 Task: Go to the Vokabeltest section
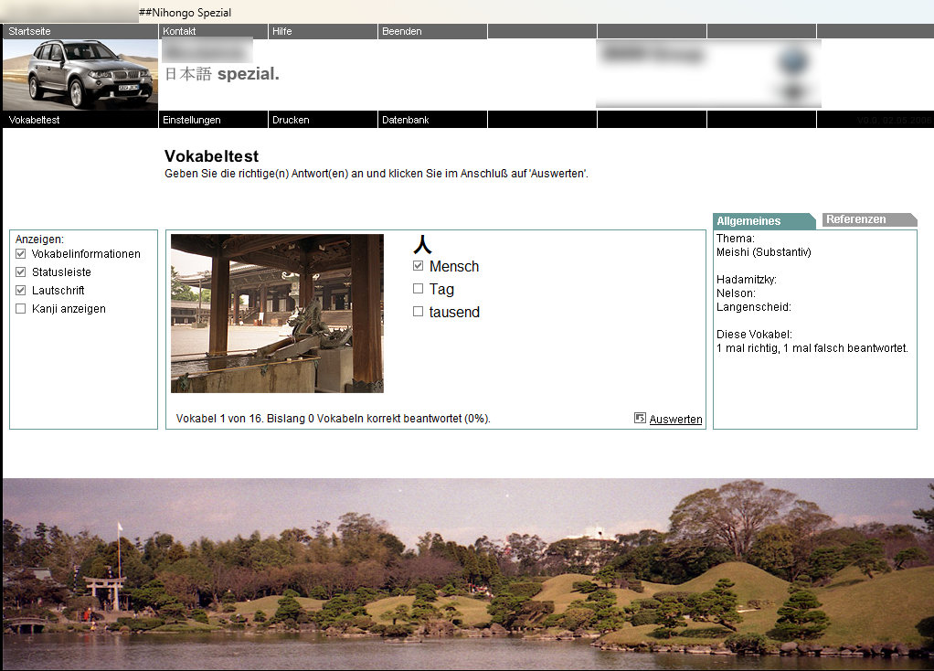click(34, 120)
